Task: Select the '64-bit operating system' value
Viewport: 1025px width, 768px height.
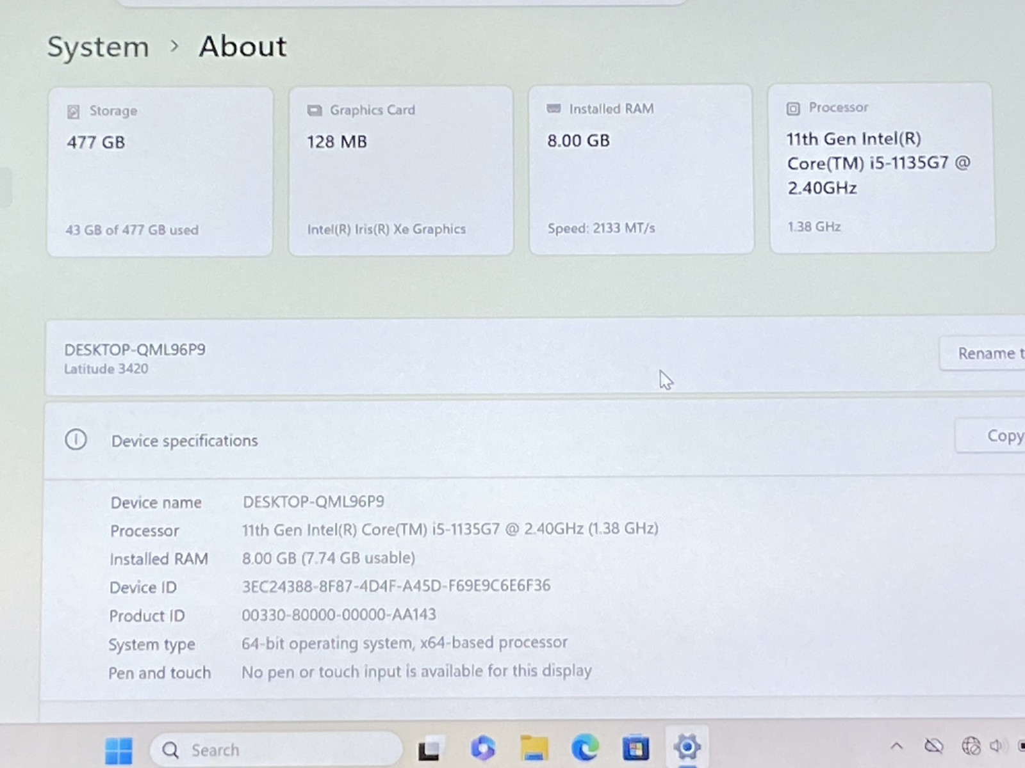Action: 404,643
